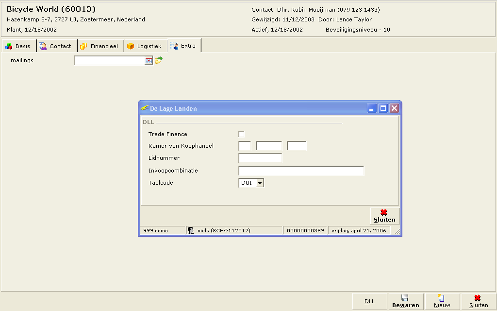Click the bottom bar Sluiten button
This screenshot has height=311, width=497.
(479, 301)
